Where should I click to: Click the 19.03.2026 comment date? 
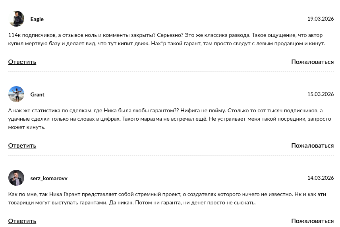(320, 19)
